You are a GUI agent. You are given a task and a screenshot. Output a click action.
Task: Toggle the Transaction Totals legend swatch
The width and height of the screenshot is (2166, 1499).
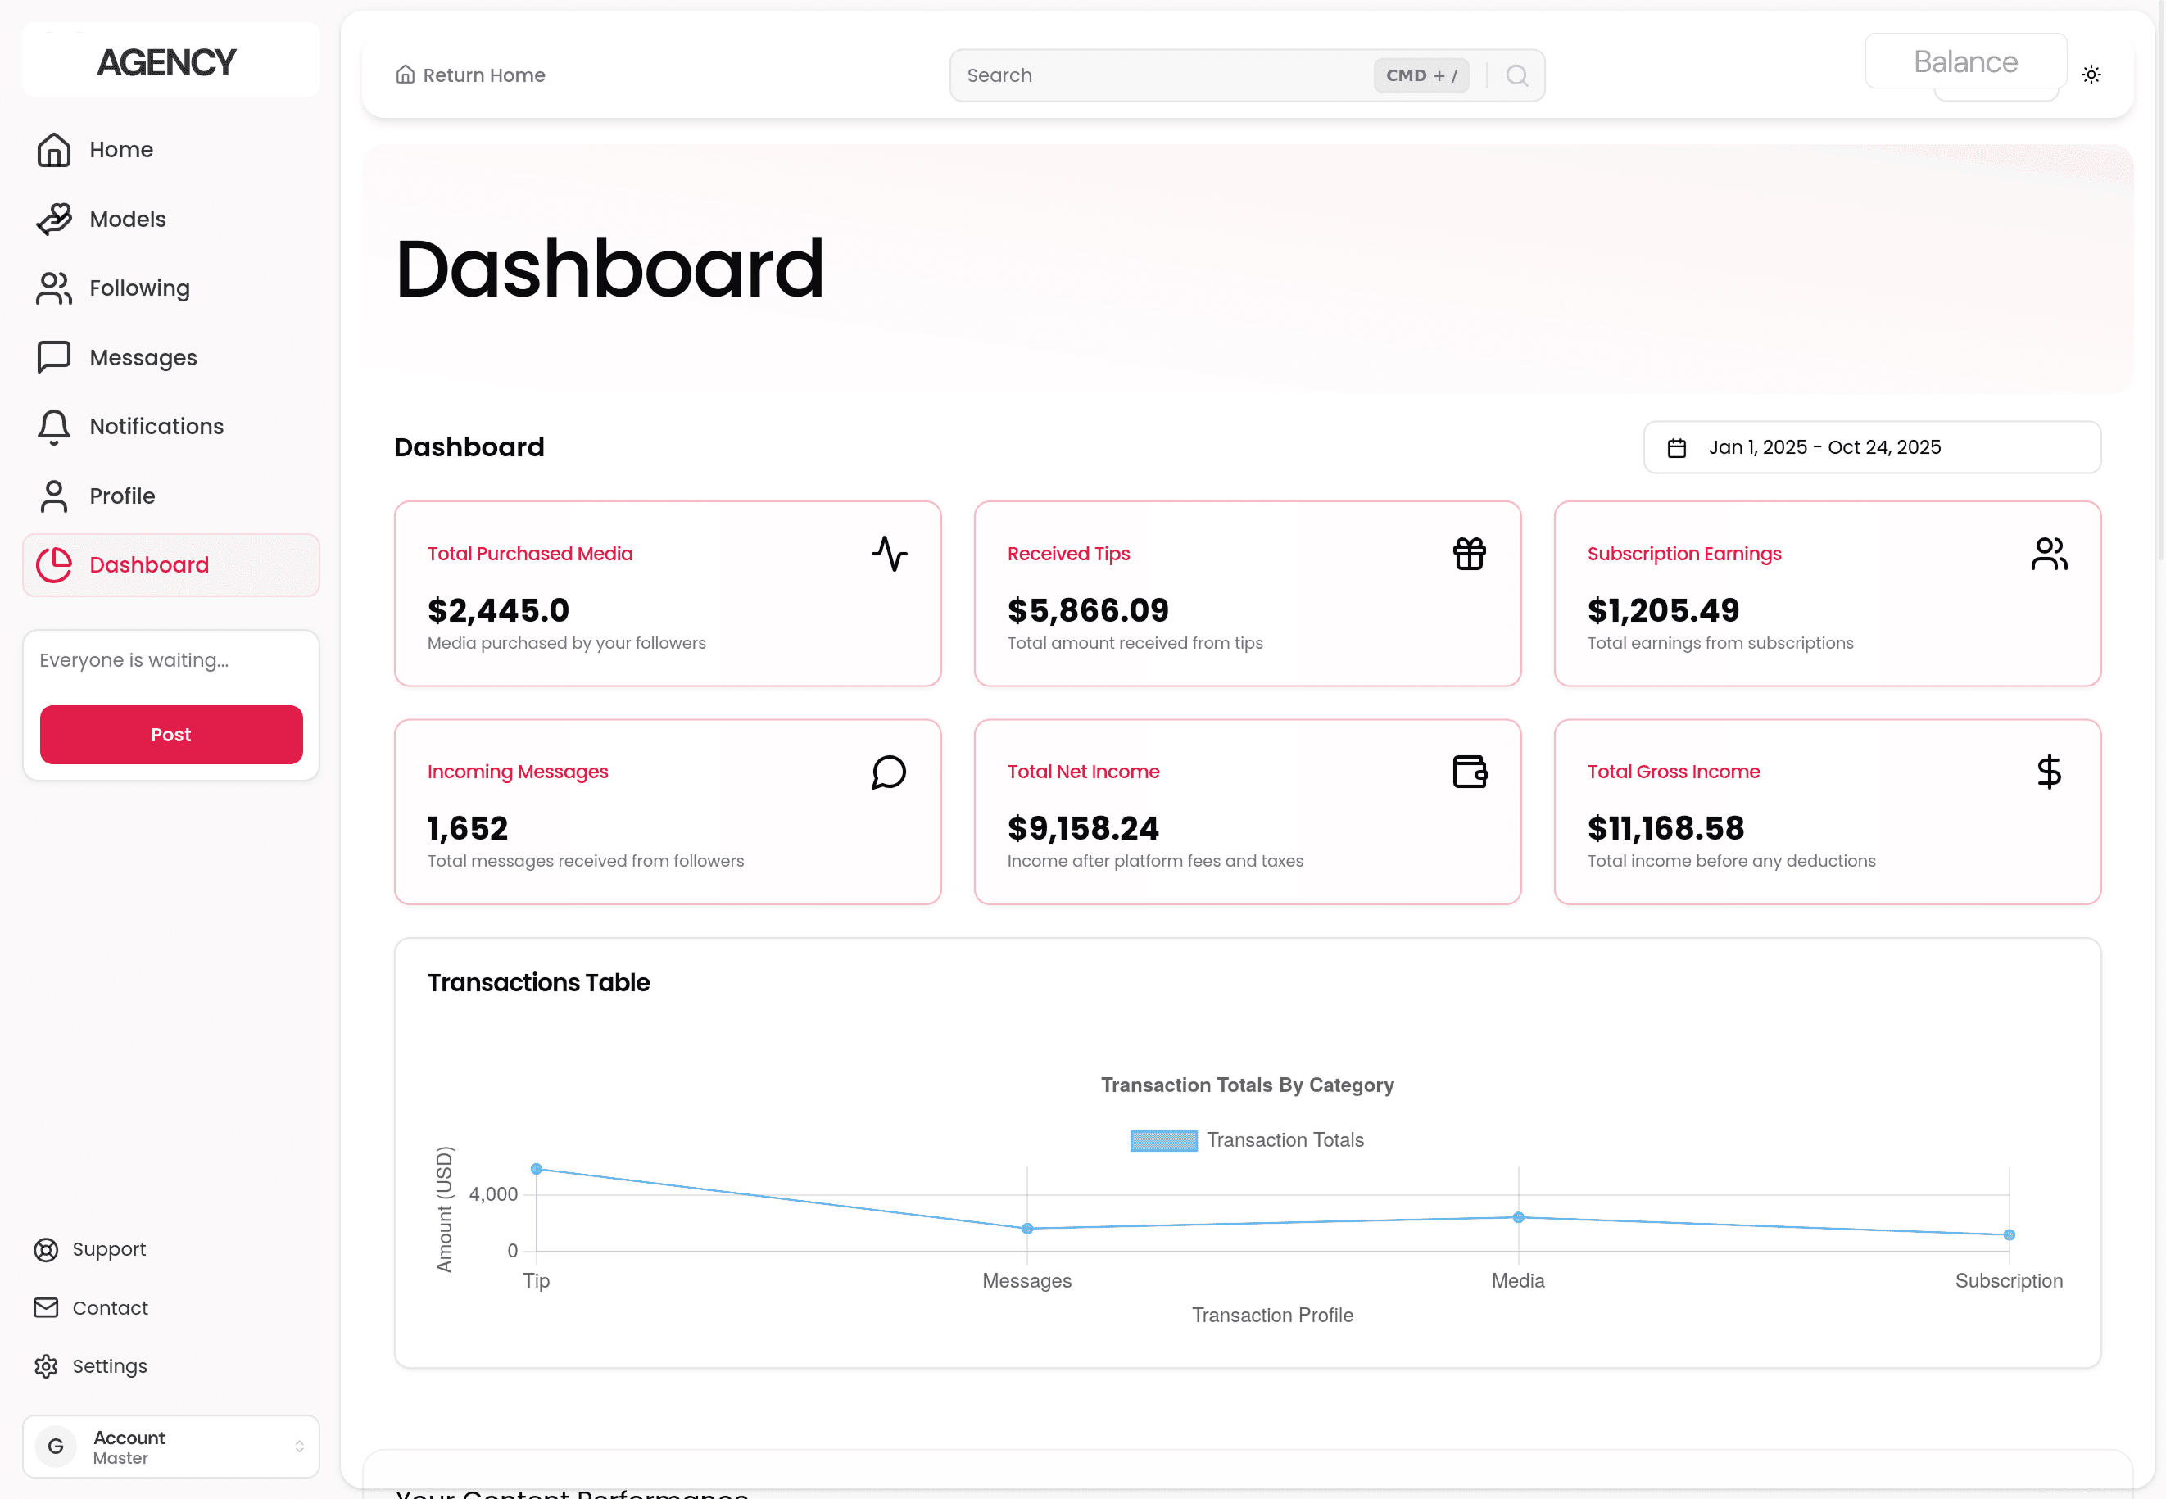1162,1140
